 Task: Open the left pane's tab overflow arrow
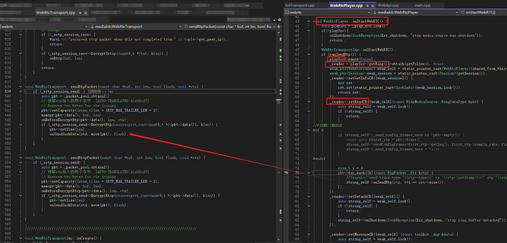[274, 20]
